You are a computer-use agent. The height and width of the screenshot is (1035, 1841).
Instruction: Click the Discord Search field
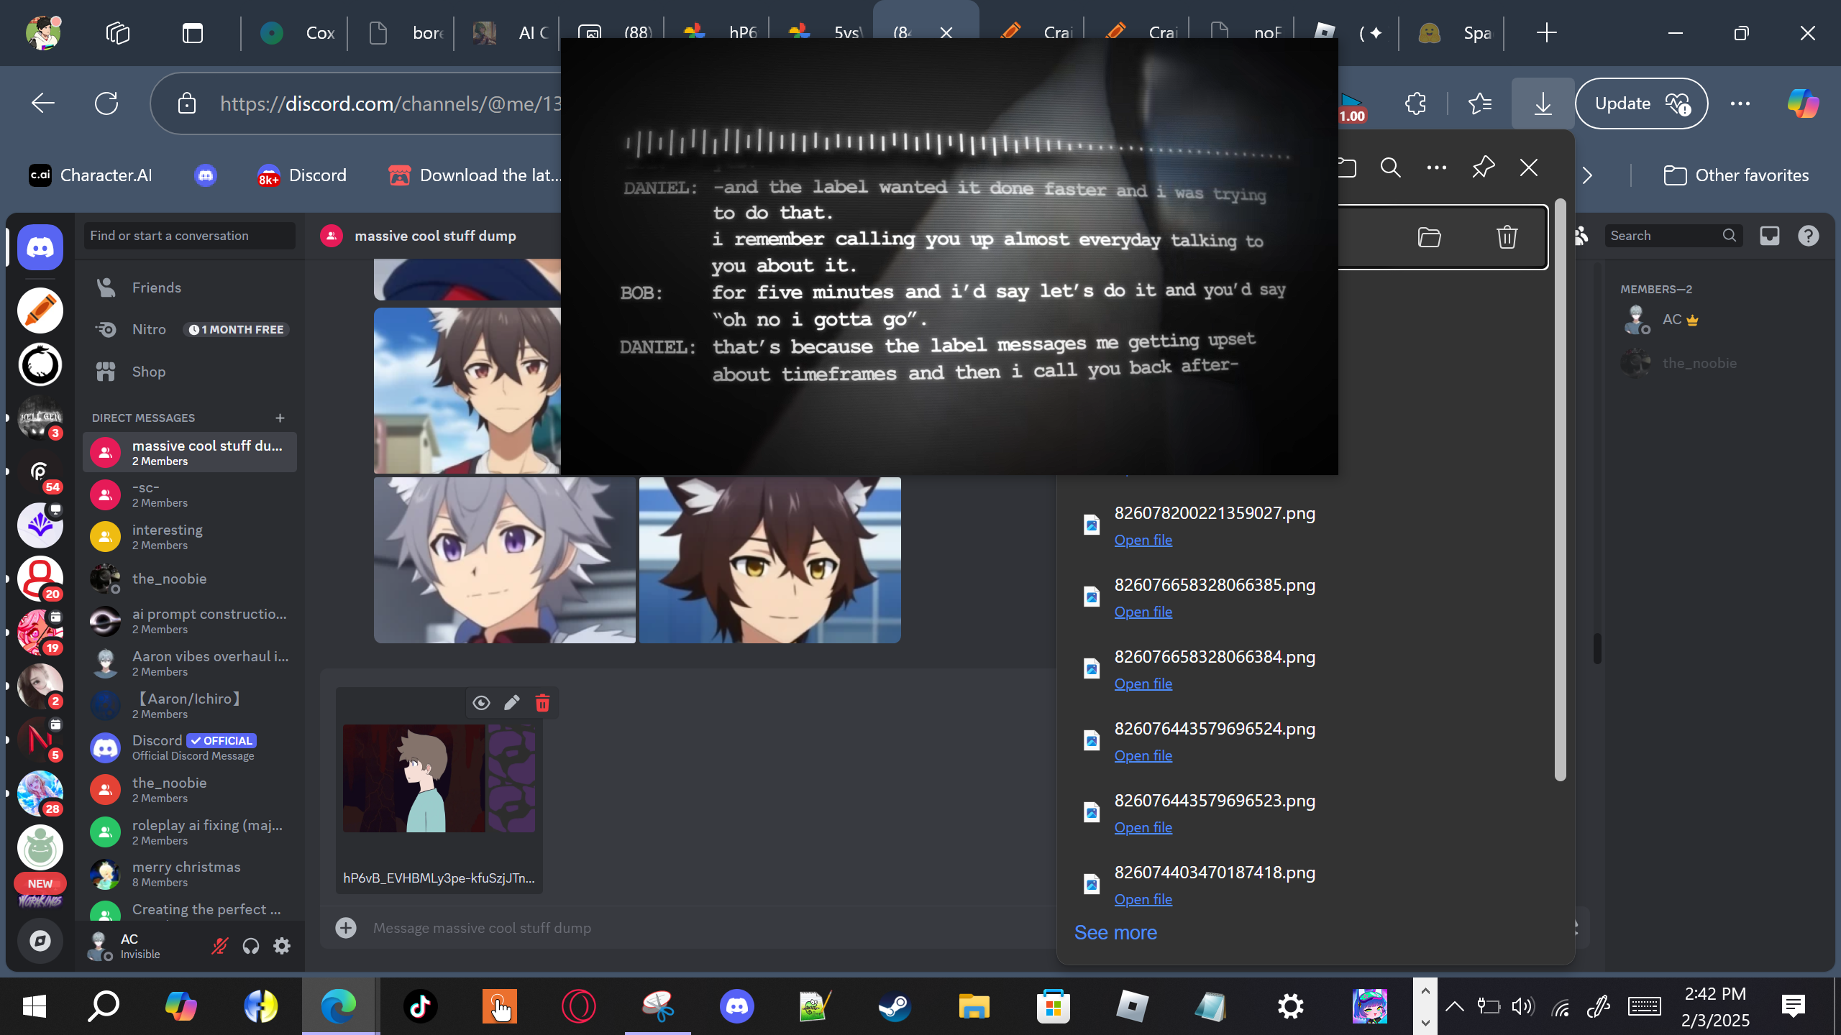[1673, 236]
